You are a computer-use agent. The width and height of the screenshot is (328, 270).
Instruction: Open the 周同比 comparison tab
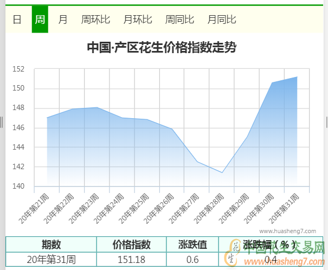tap(179, 20)
